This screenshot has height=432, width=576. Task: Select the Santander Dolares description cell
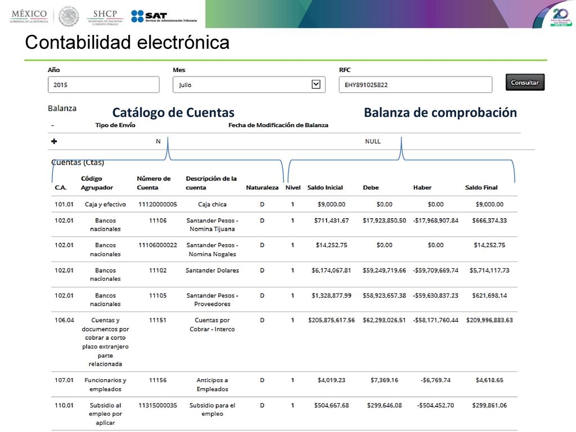tap(212, 271)
